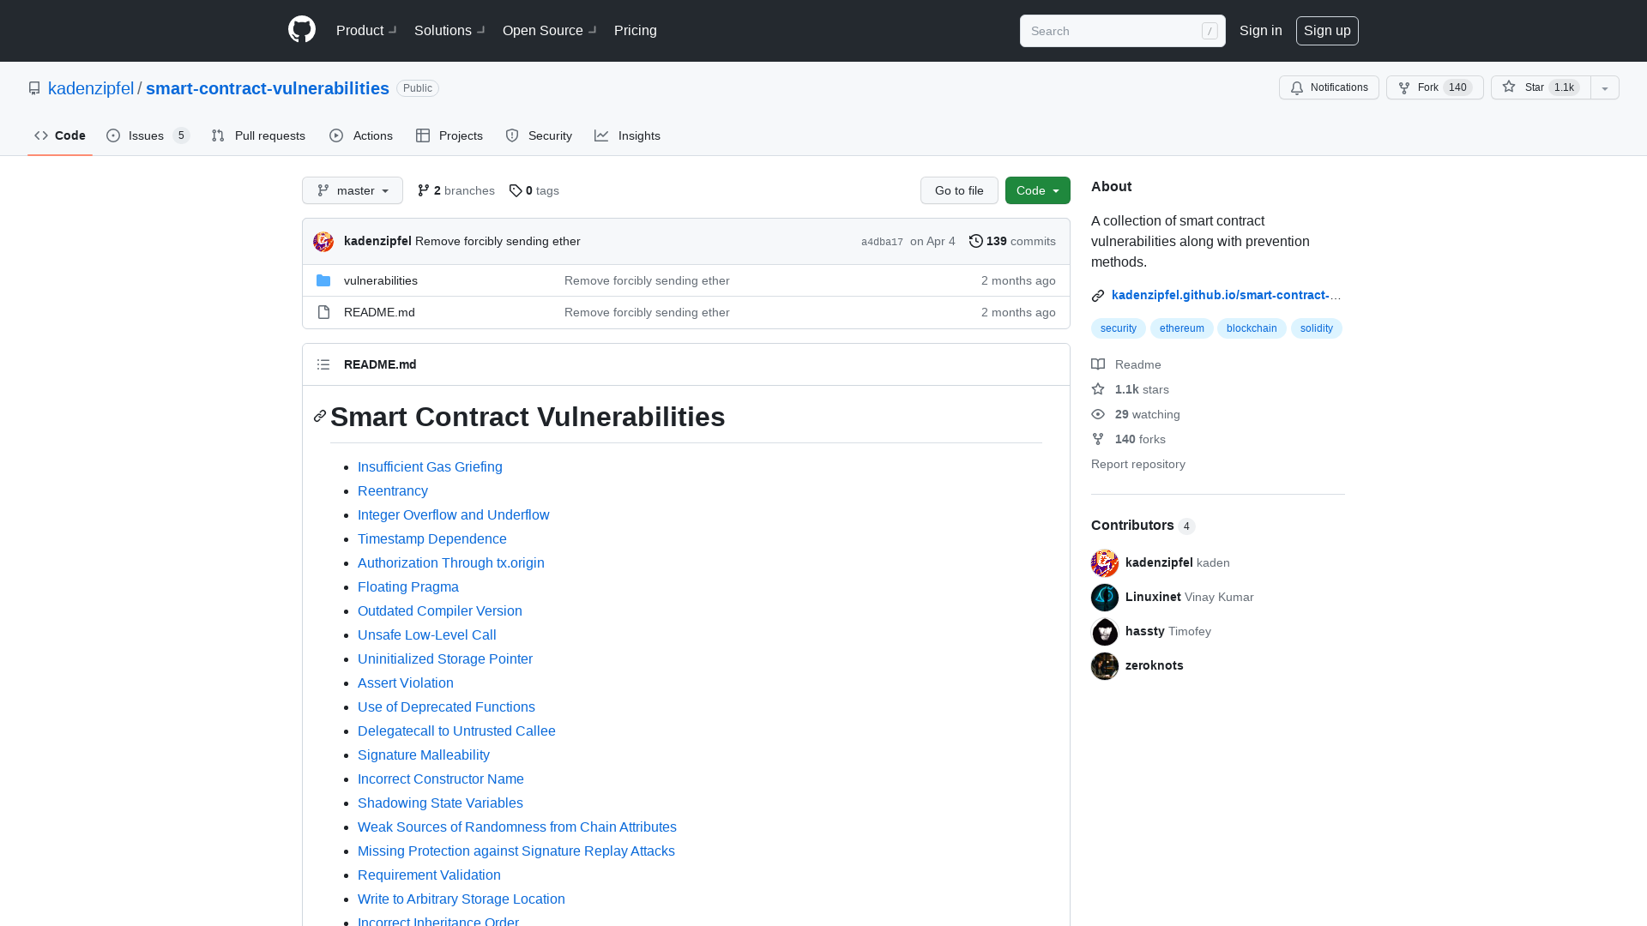Click the Pull requests branch icon

[x=219, y=135]
